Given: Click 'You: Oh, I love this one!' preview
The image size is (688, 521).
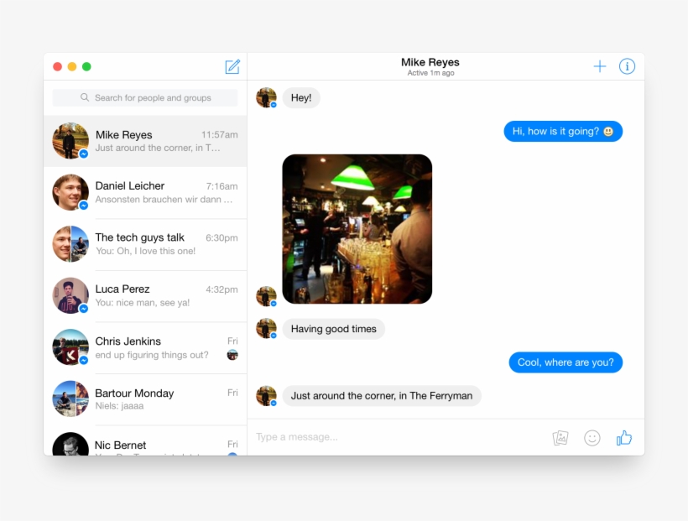Looking at the screenshot, I should point(146,251).
